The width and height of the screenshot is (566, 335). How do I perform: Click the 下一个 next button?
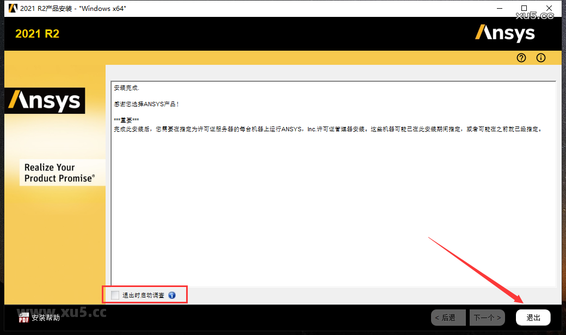pos(487,317)
